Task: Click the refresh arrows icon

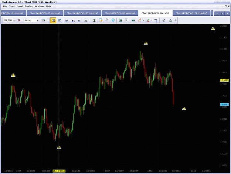Action: click(107, 20)
